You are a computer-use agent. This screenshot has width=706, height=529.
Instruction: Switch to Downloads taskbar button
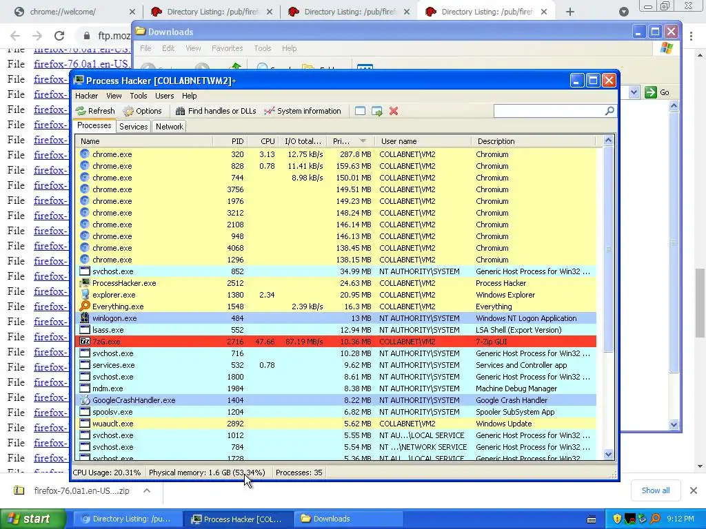[348, 519]
